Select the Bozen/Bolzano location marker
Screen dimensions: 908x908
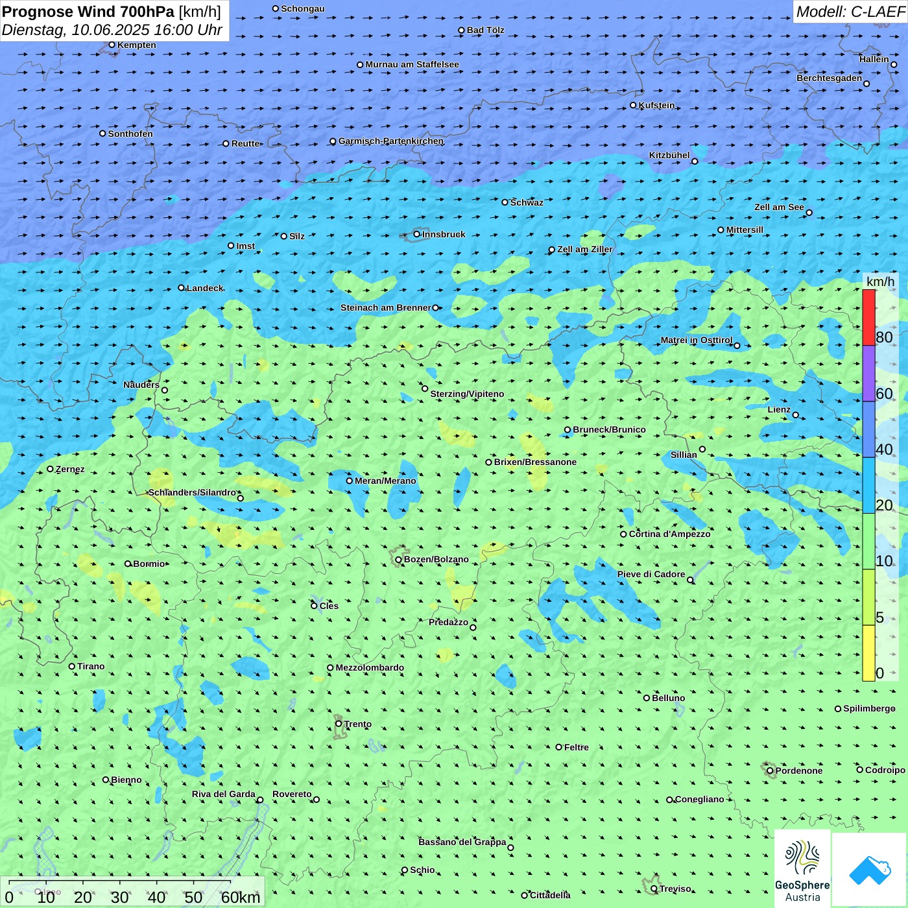click(399, 560)
